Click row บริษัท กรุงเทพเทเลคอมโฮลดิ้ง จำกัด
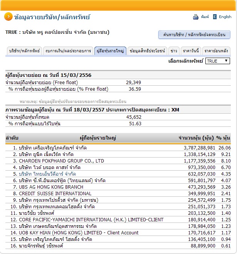237x254 pixels. pyautogui.click(x=118, y=206)
